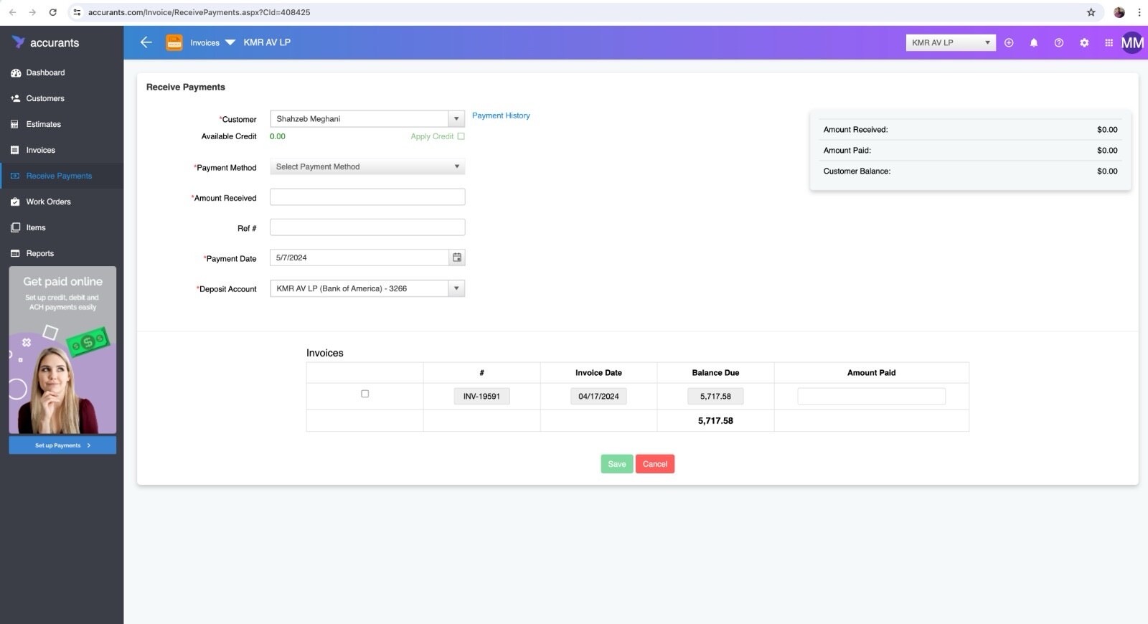Tick the Apply Credit checkbox

461,136
